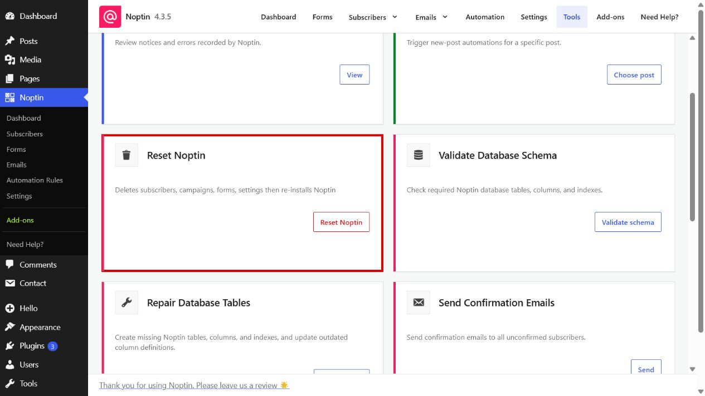
Task: Click the Send Confirmation Emails heading
Action: [497, 303]
